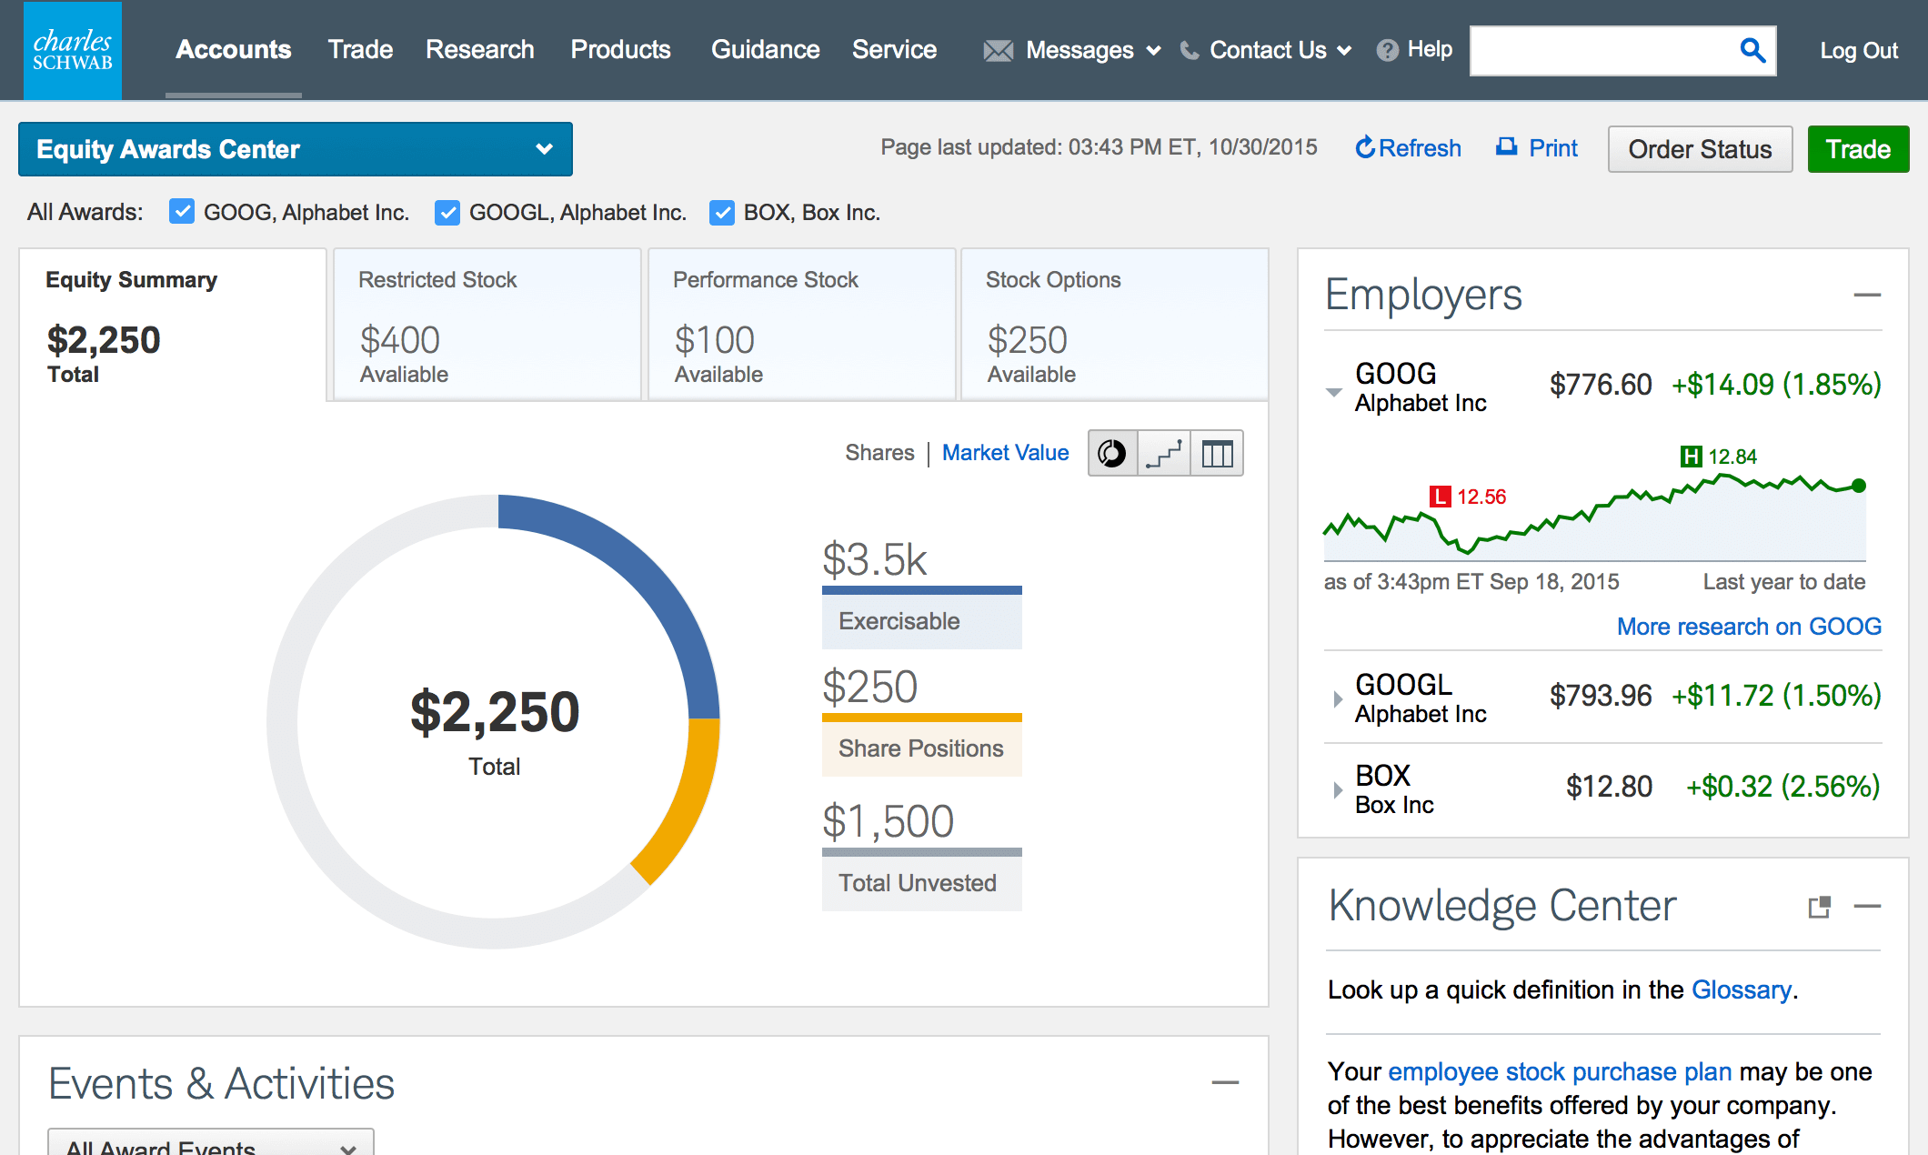
Task: Click the search magnifier icon
Action: pyautogui.click(x=1752, y=50)
